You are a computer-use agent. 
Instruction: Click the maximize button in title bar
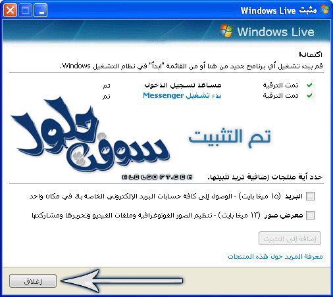(26, 10)
